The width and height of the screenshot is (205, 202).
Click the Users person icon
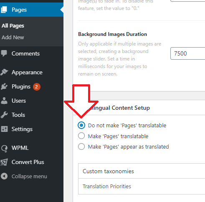pyautogui.click(x=4, y=101)
